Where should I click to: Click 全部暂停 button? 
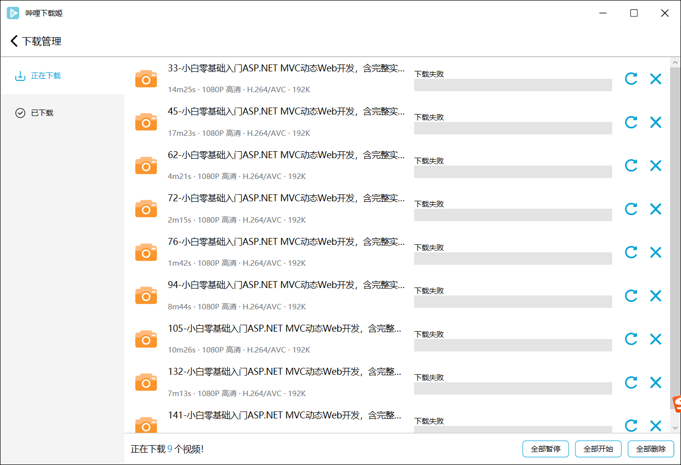tap(546, 449)
